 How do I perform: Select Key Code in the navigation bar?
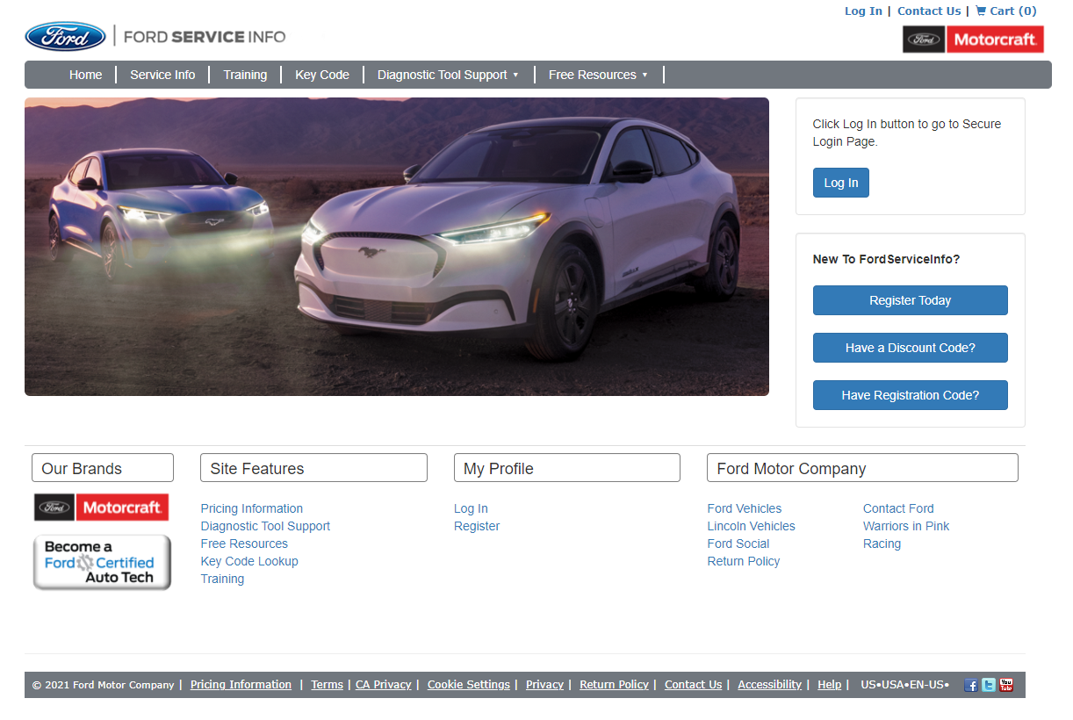(x=321, y=75)
